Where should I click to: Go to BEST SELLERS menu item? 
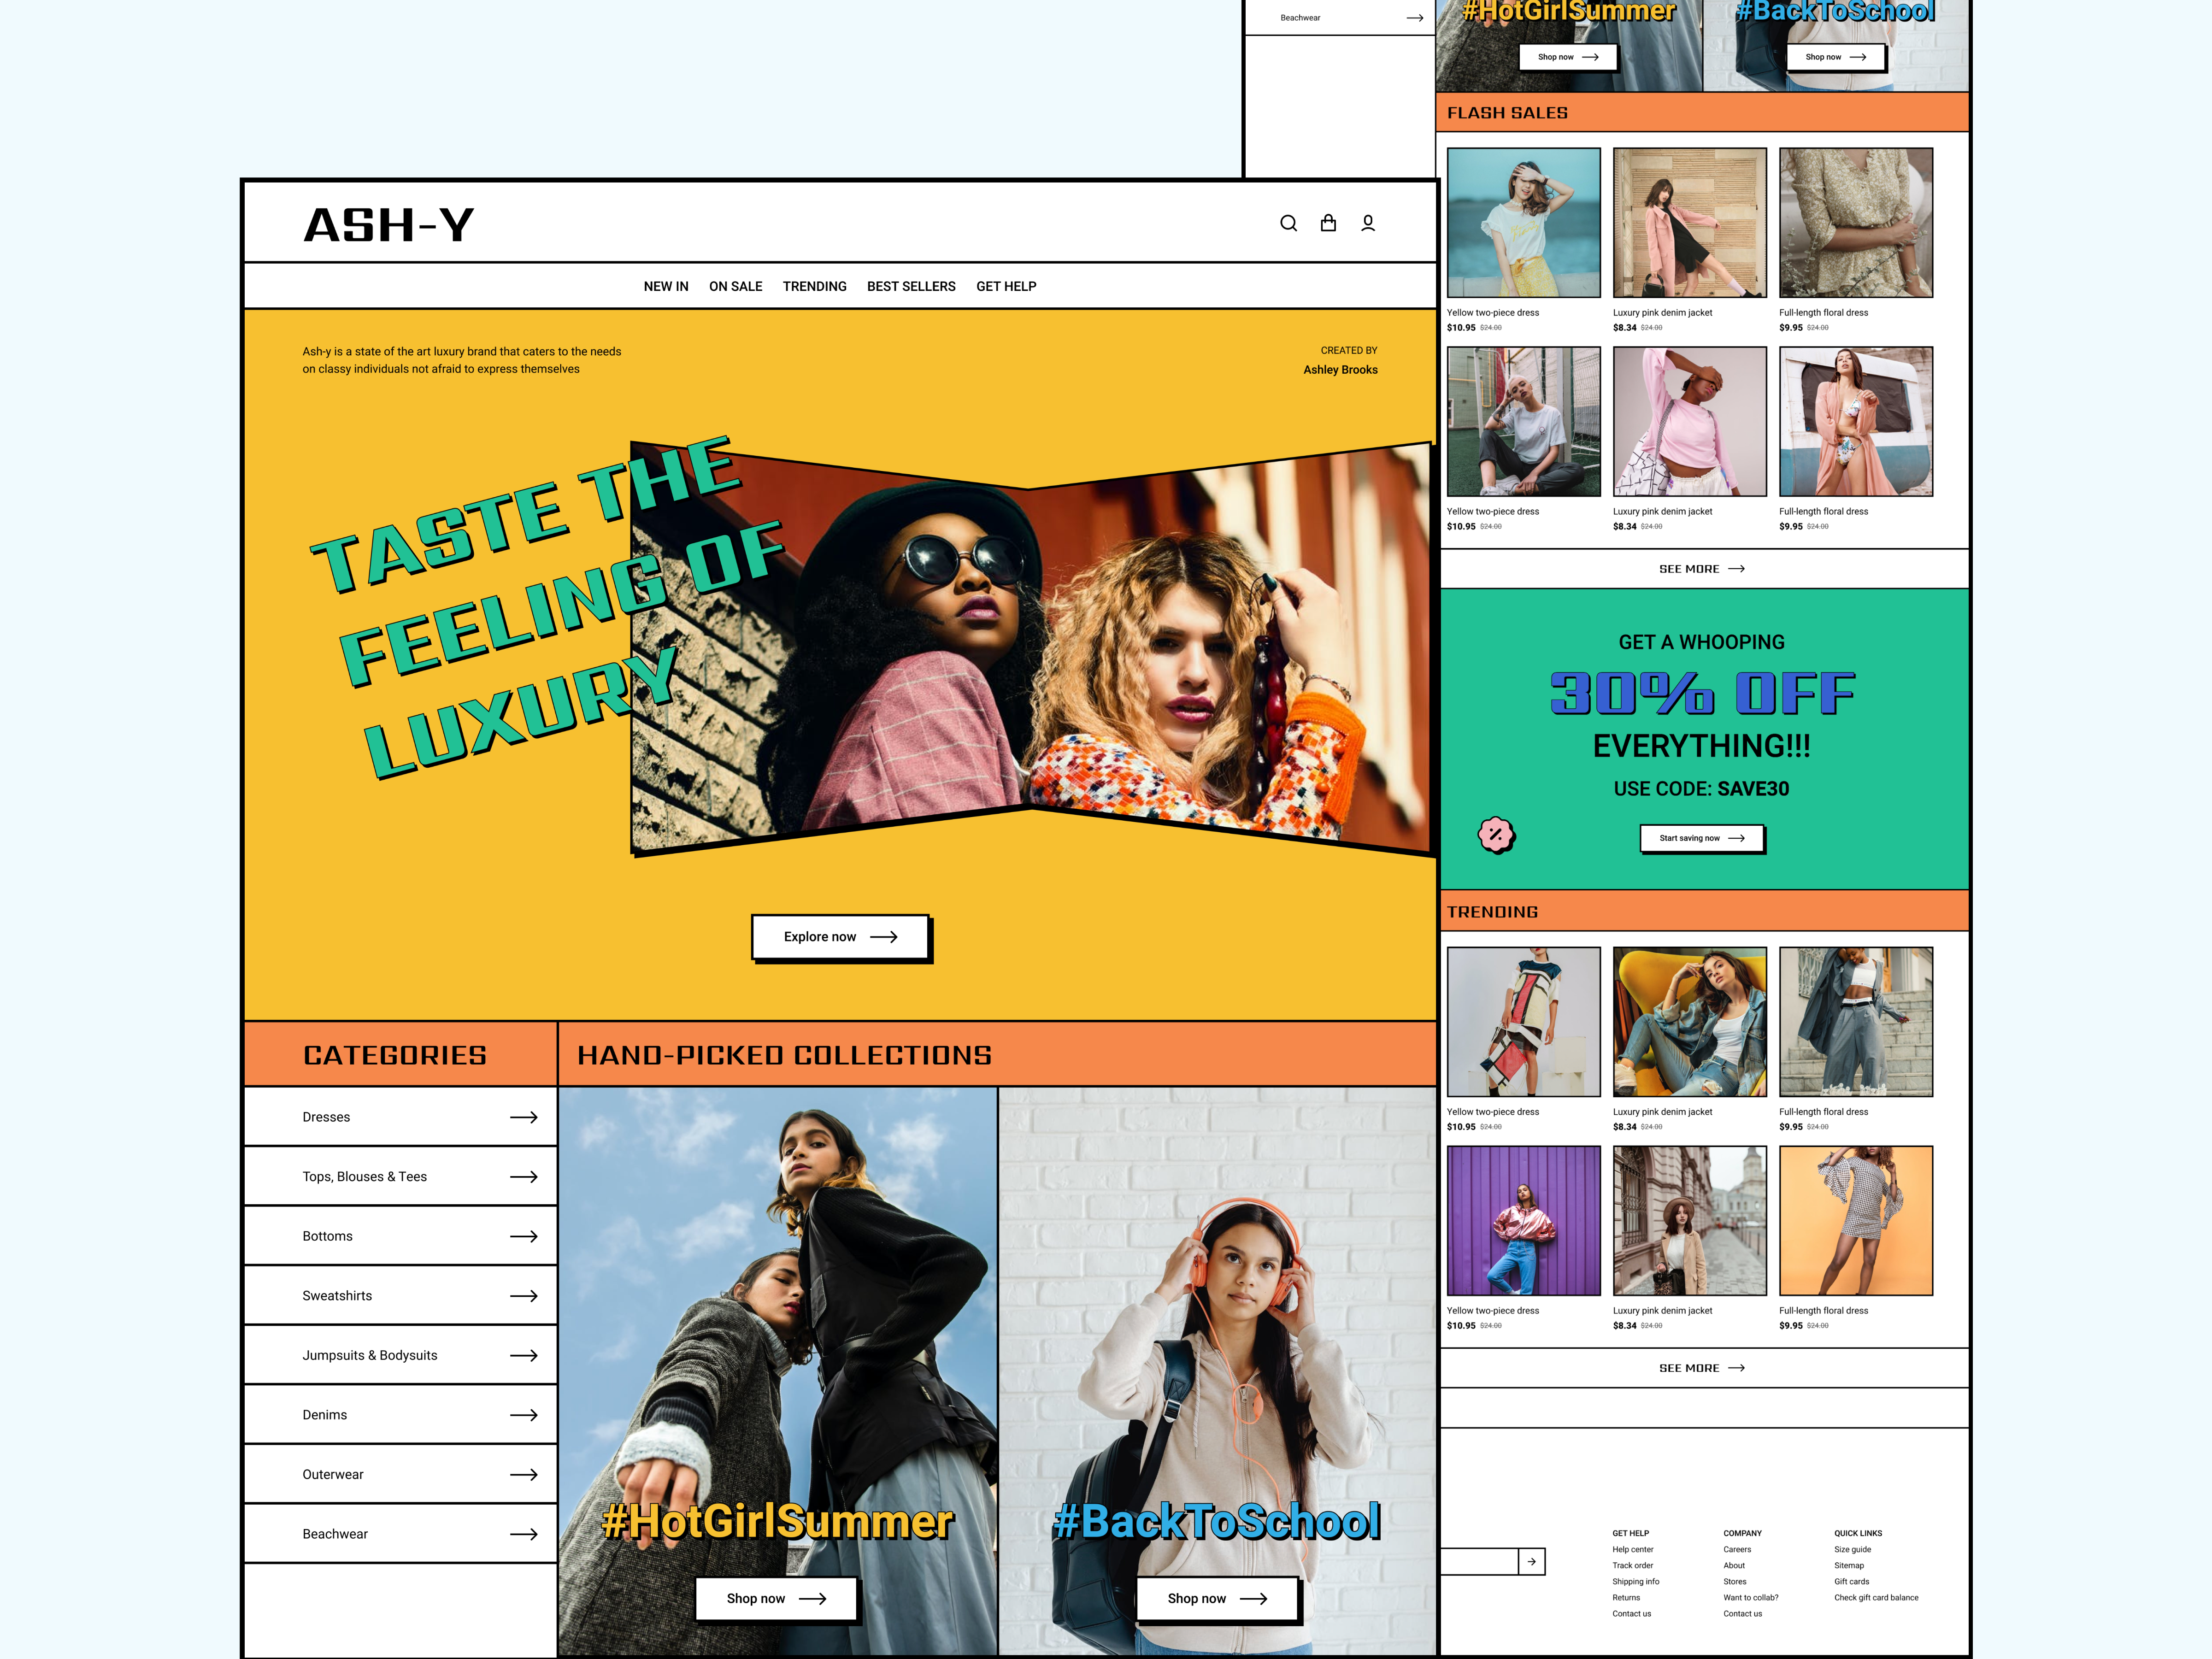click(x=911, y=286)
